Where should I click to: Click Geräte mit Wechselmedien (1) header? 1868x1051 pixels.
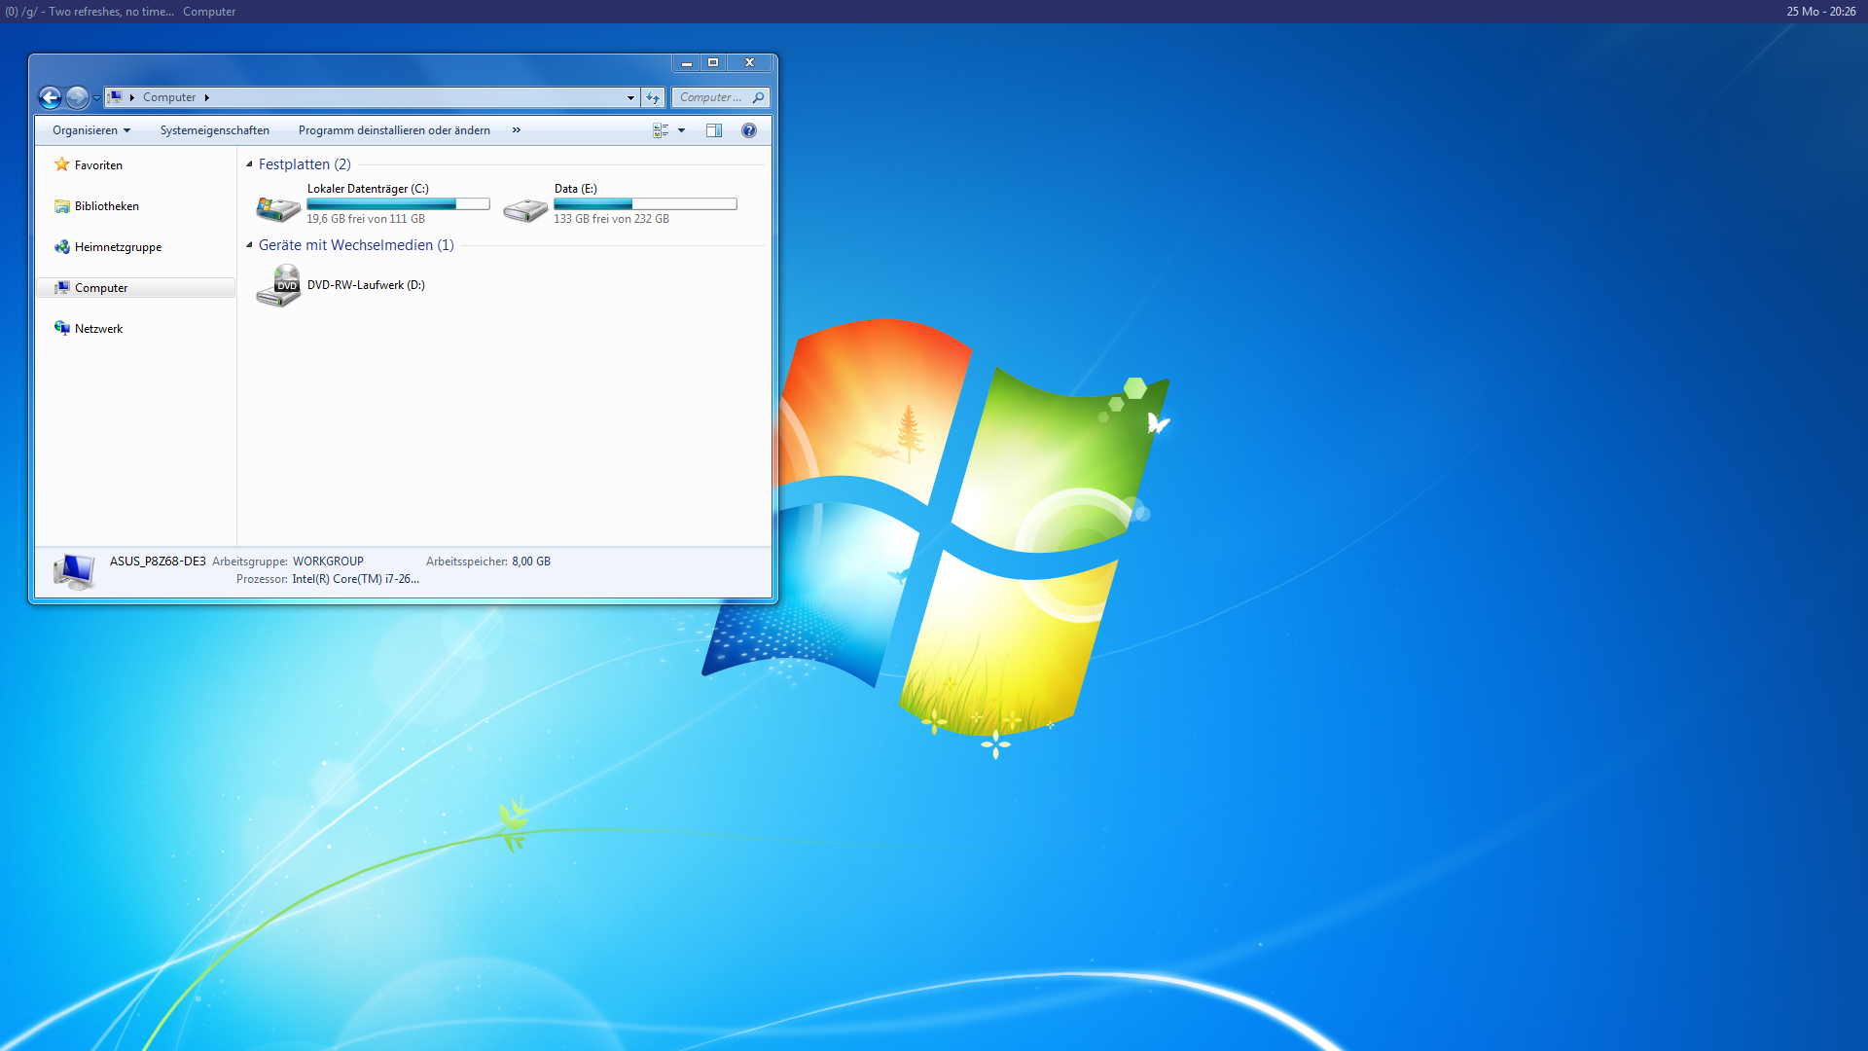[356, 245]
